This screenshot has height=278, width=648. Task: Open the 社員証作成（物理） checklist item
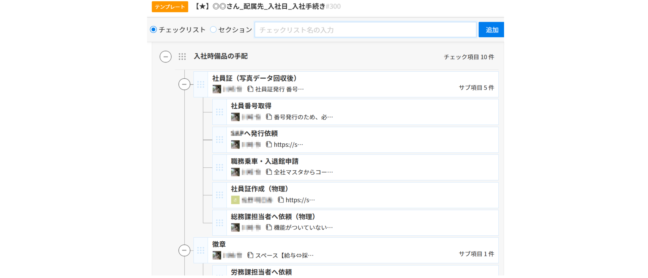259,189
